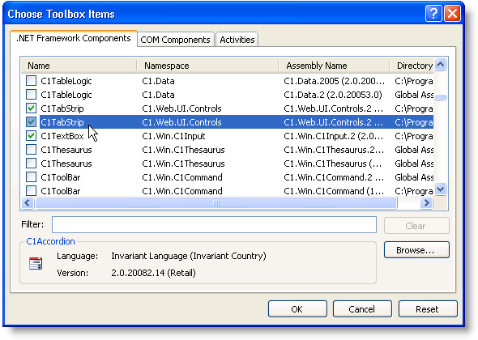This screenshot has height=340, width=478.
Task: Open the COM Components tab
Action: coord(175,40)
